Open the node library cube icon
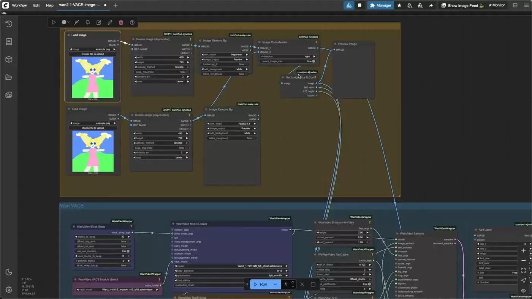The image size is (532, 299). point(9,60)
